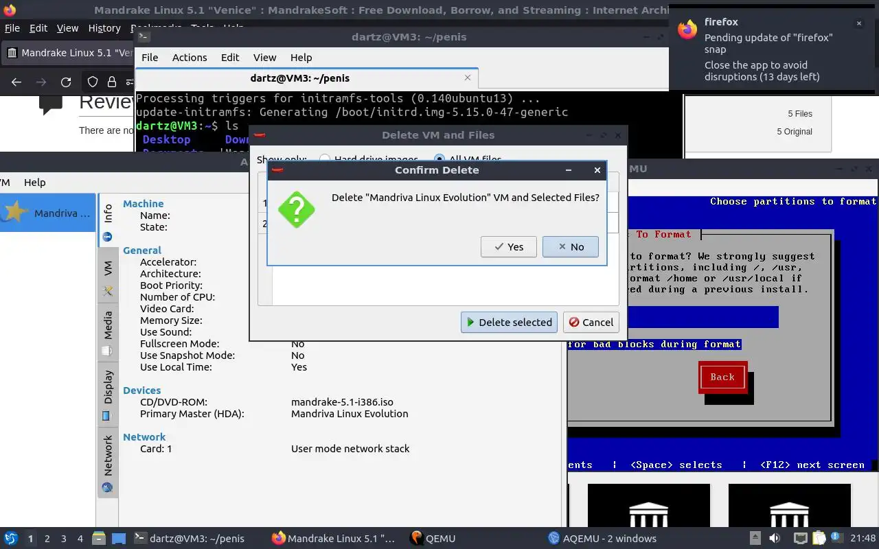The image size is (879, 549).
Task: Click the Primary Master (HDA) label
Action: (192, 414)
